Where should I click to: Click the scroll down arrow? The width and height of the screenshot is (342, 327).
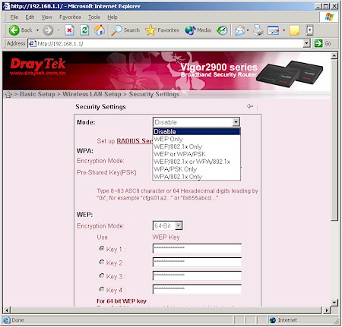point(334,303)
